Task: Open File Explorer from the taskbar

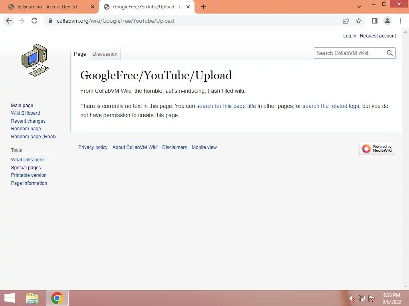Action: (32, 298)
